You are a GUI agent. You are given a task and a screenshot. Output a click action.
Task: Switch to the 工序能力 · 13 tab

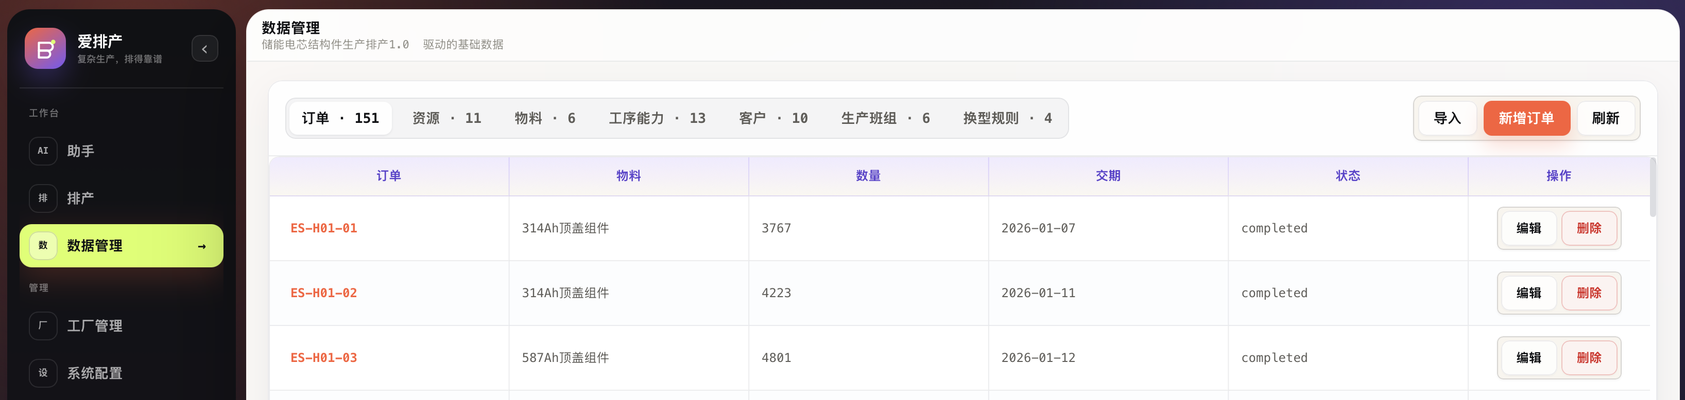pos(658,118)
